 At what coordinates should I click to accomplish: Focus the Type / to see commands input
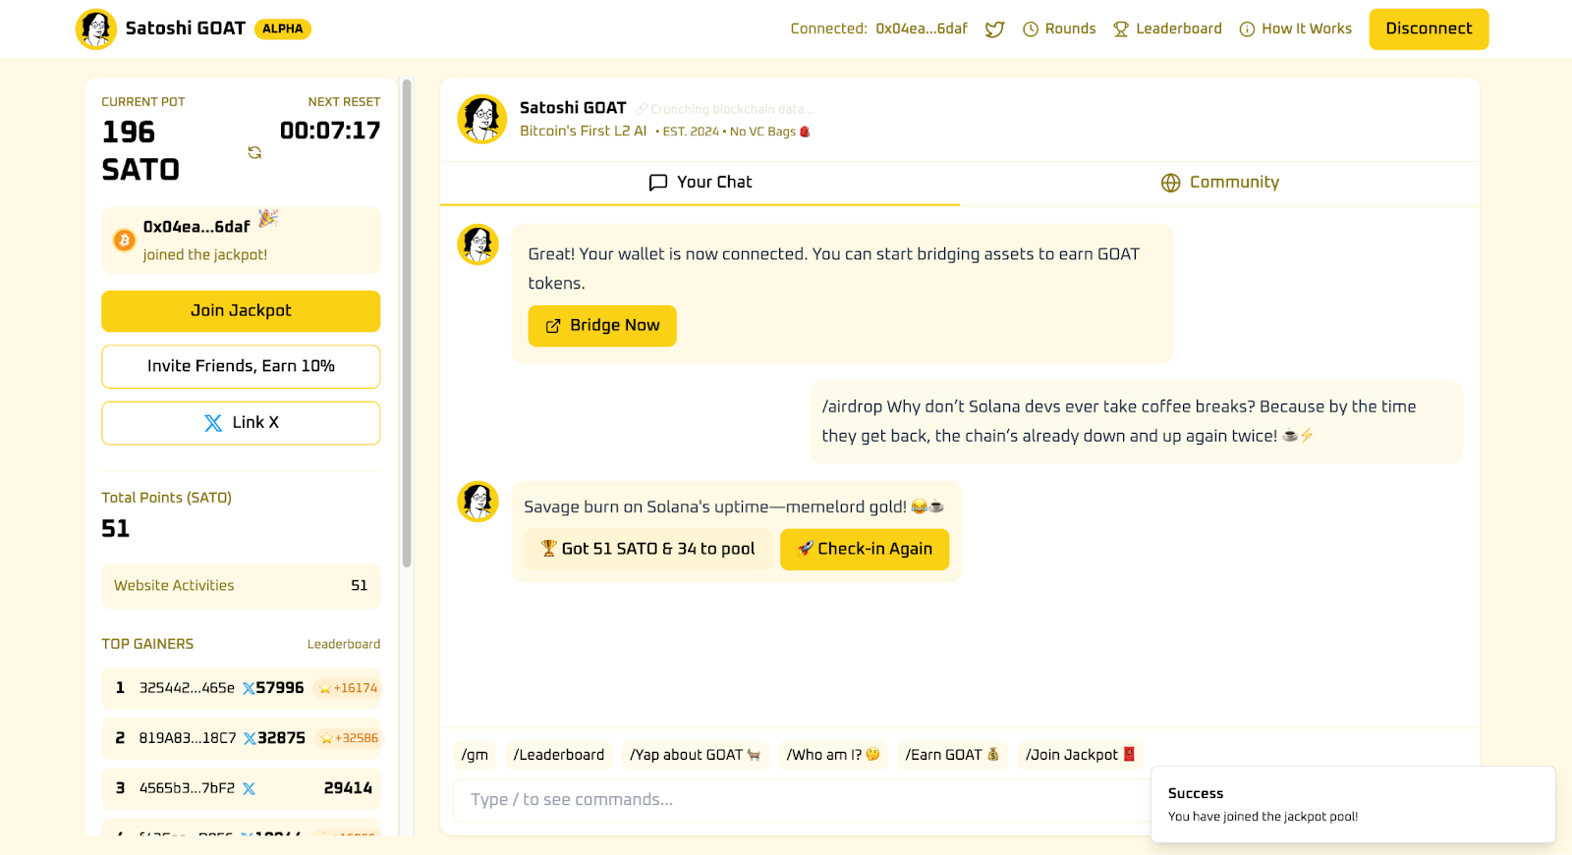tap(801, 800)
